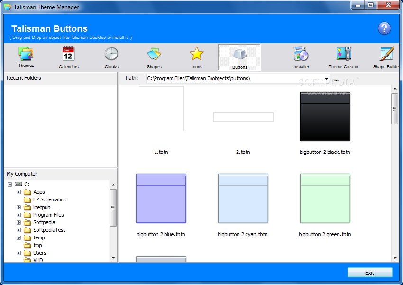Expand the Softpedia folder node
403x285 pixels.
click(x=19, y=222)
